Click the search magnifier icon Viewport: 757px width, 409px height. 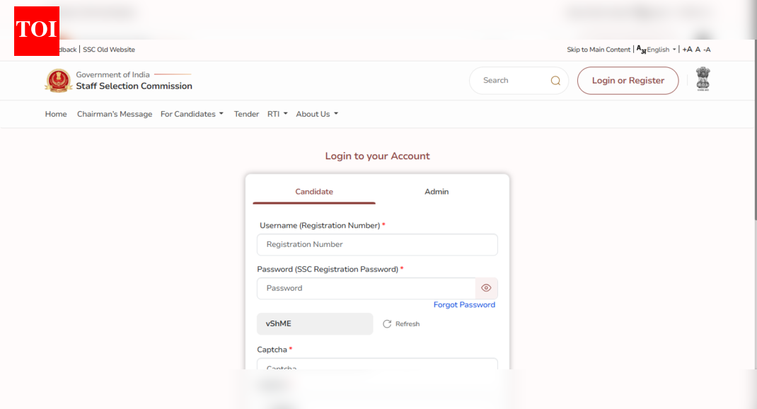(x=555, y=81)
